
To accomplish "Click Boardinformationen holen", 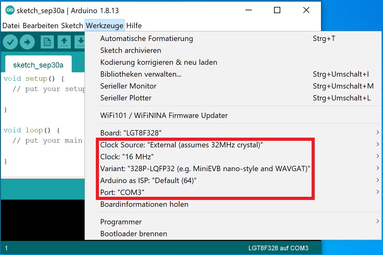I will tap(233, 204).
